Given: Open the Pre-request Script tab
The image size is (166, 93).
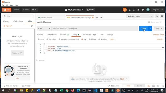Looking at the screenshot, I should coord(89,35).
